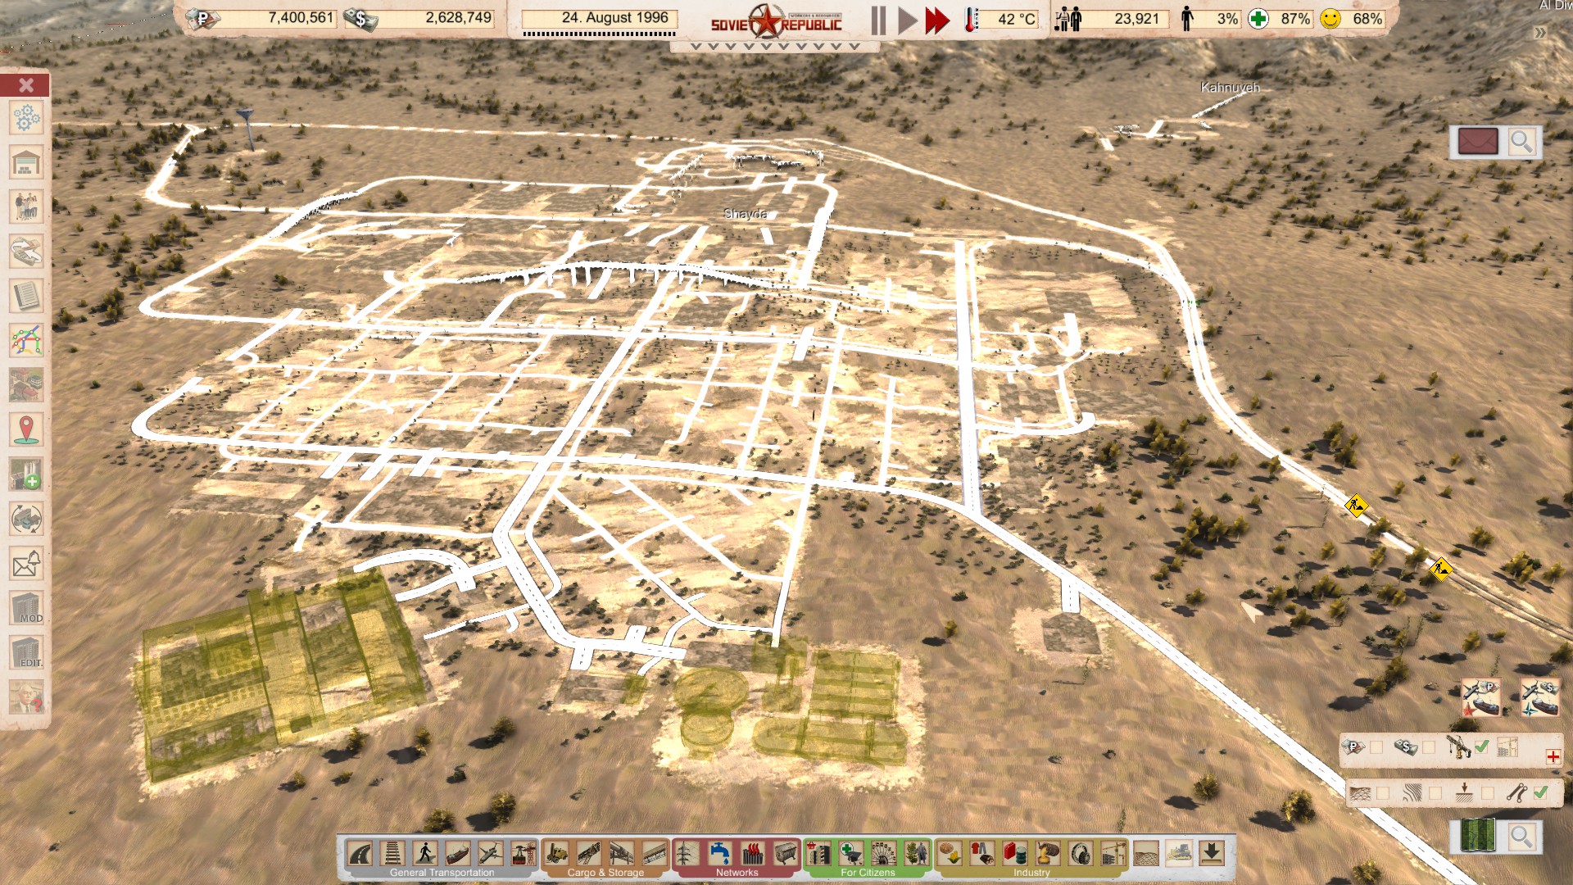
Task: Enable the dollar auto-purchase checkbox
Action: click(x=1430, y=747)
